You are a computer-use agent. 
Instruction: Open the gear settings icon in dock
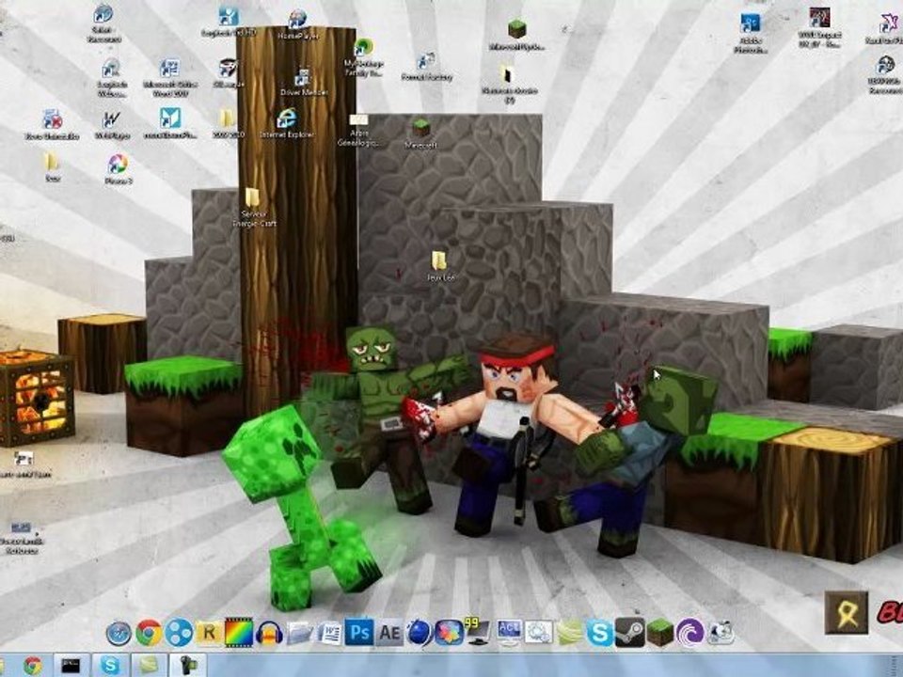pos(539,633)
